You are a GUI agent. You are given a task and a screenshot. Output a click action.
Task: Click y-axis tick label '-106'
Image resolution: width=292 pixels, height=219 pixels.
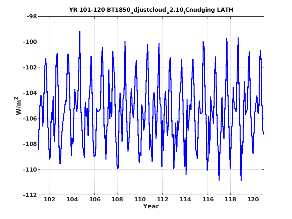coord(30,119)
